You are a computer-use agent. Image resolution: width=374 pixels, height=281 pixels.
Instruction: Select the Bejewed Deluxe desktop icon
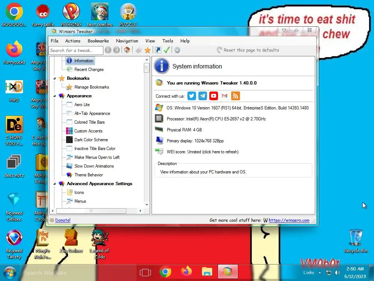[x=14, y=207]
